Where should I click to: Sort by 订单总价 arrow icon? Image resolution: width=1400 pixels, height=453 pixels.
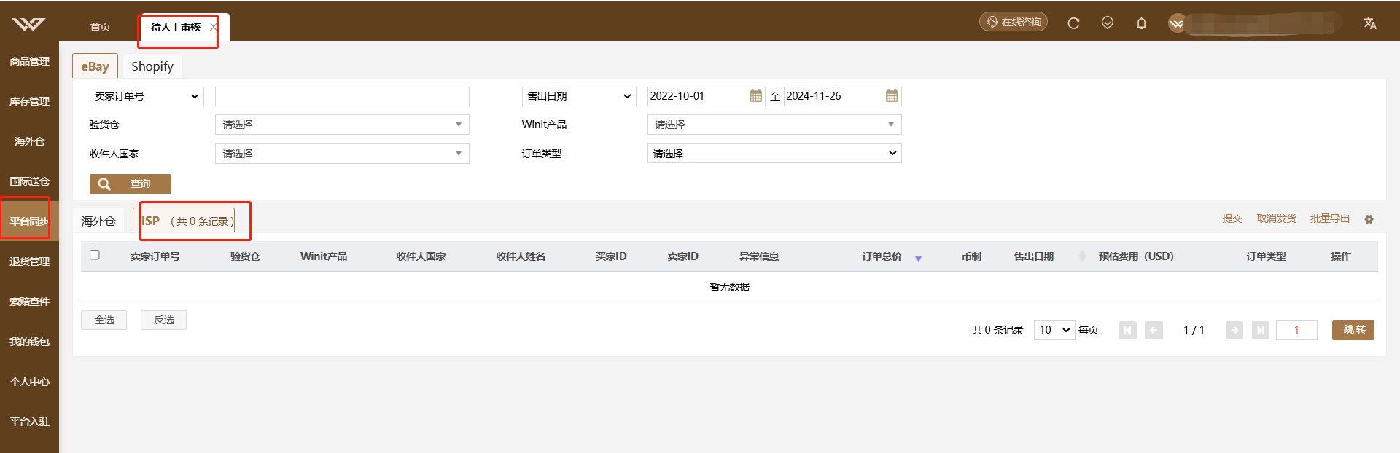tap(918, 259)
